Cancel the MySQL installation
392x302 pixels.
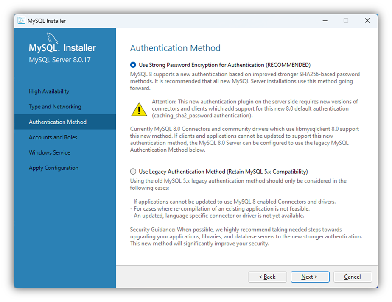[353, 277]
